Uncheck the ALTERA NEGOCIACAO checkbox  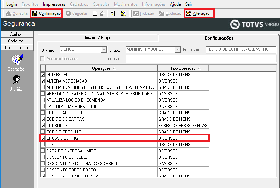tap(43, 81)
